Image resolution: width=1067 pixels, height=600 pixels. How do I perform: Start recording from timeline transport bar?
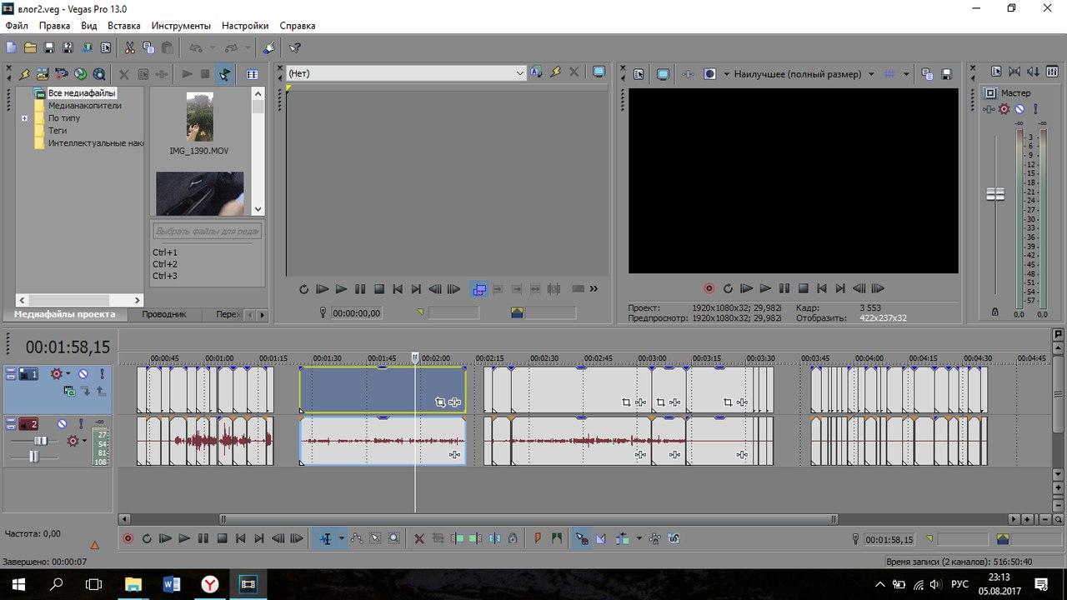pos(128,538)
